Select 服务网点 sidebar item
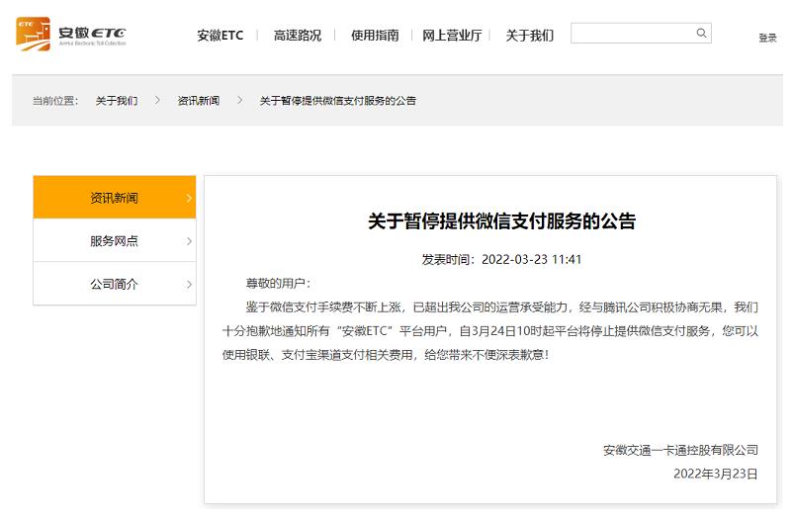This screenshot has height=522, width=794. click(x=115, y=240)
